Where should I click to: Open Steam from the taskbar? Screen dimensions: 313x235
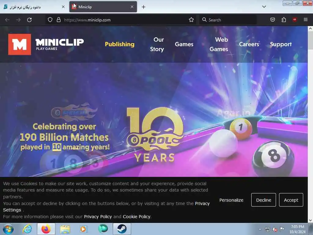click(x=122, y=229)
